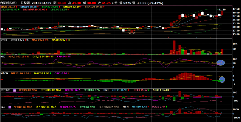This screenshot has width=241, height=122.
Task: Click the 41.30 high price label
Action: (x=222, y=10)
